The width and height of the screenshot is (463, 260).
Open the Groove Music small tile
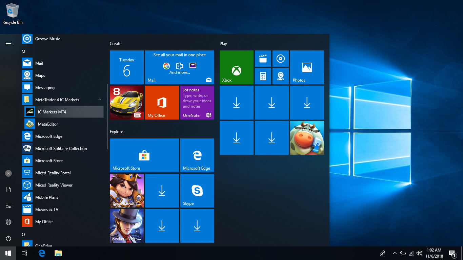(281, 59)
